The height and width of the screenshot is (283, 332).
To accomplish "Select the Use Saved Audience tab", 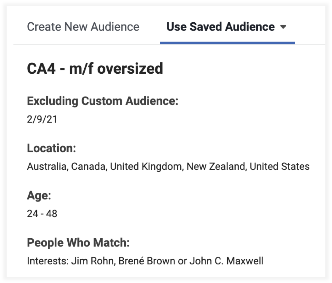I will pyautogui.click(x=220, y=27).
